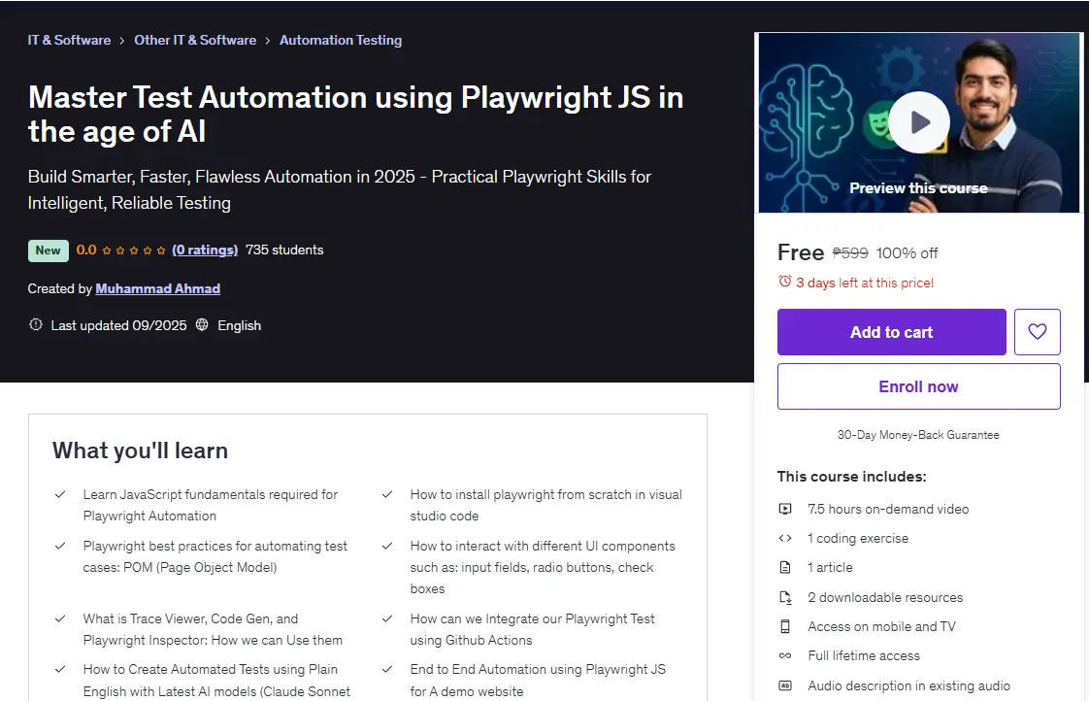Click the Add to cart button
1089x701 pixels.
(891, 332)
